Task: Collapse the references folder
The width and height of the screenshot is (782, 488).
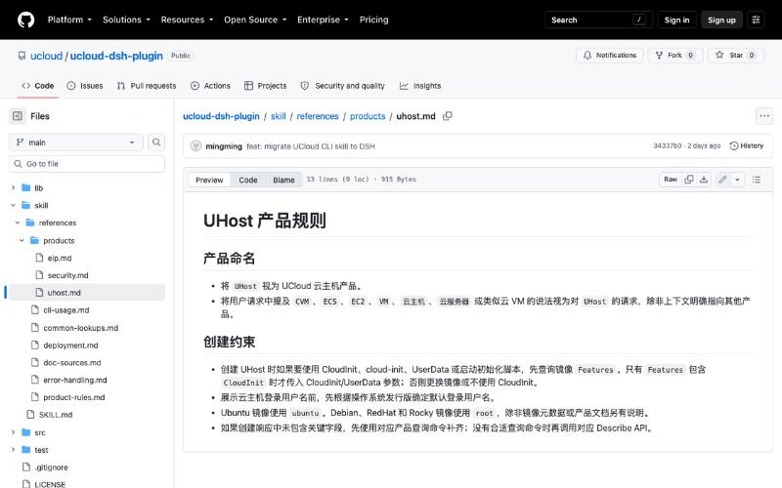Action: coord(18,223)
